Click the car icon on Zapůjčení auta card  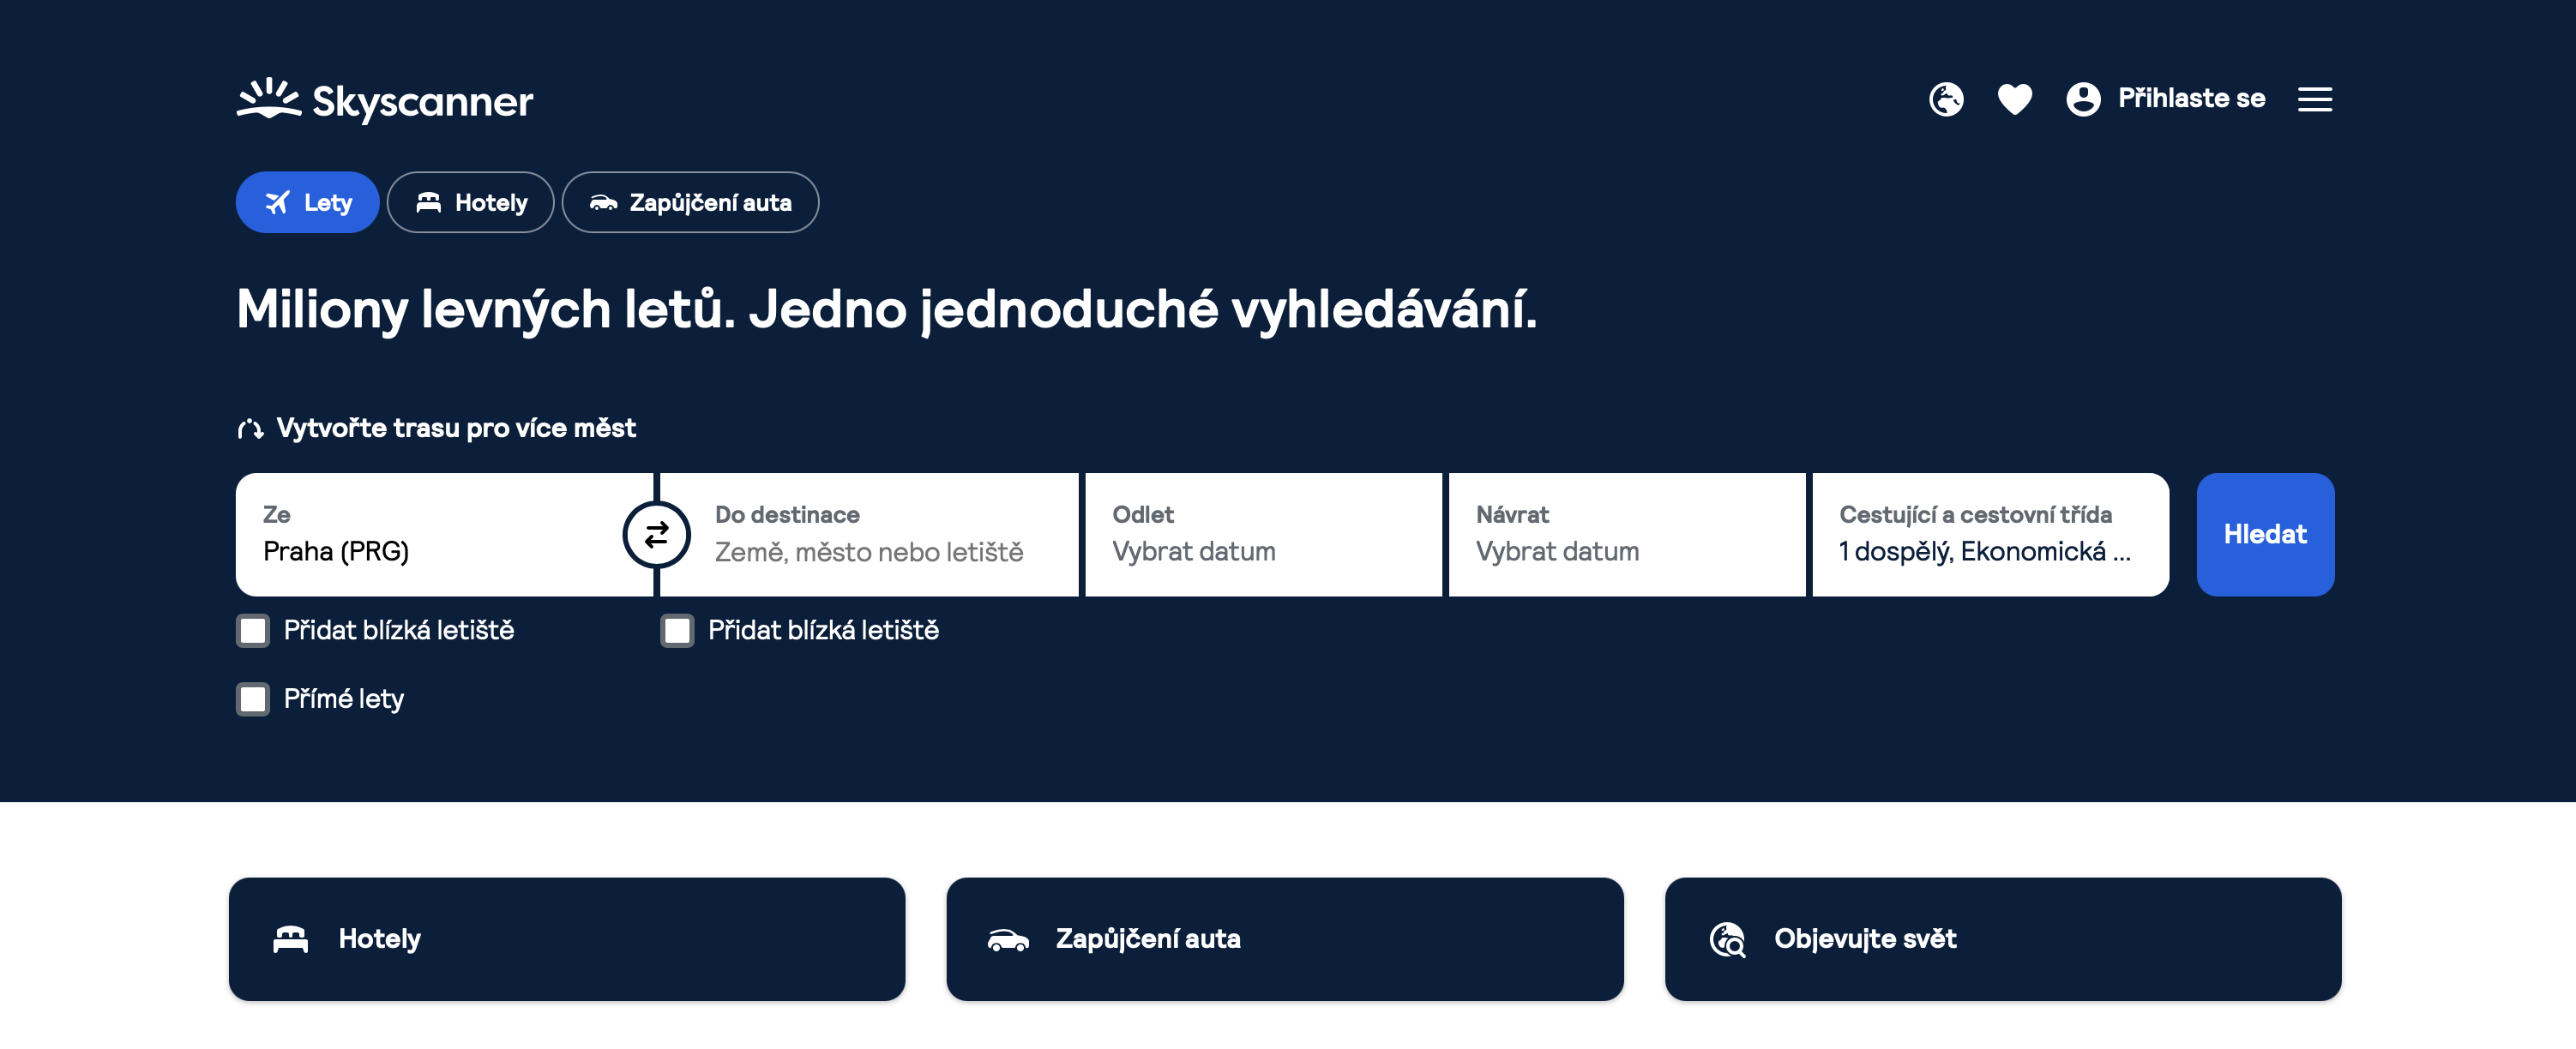click(1008, 938)
